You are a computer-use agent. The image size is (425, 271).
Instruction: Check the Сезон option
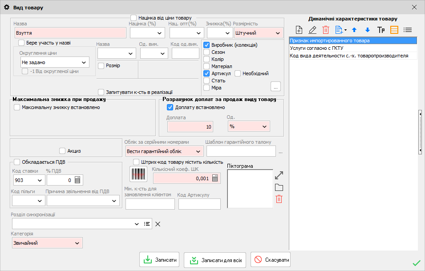click(x=206, y=52)
